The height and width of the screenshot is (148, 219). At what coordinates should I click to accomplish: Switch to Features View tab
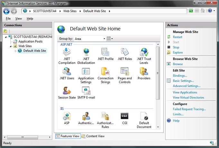point(68,136)
